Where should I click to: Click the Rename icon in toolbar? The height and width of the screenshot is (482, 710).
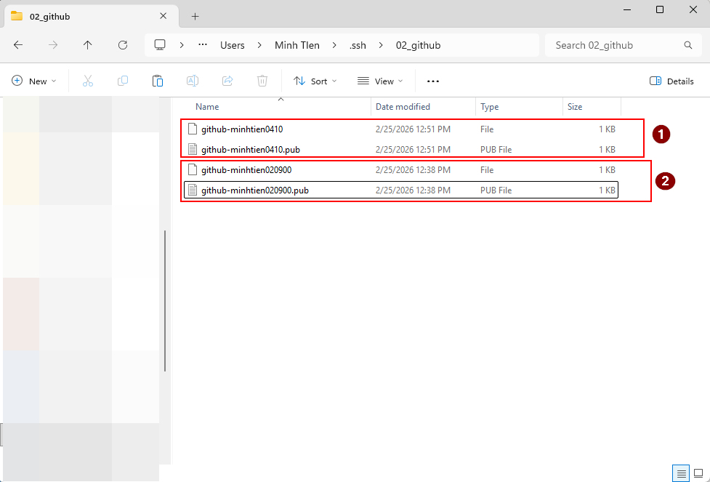193,81
